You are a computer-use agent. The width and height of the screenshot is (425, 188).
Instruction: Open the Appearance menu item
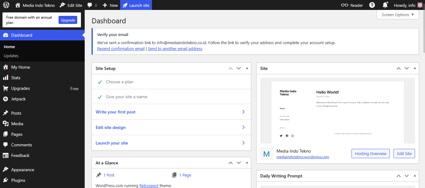pyautogui.click(x=22, y=170)
